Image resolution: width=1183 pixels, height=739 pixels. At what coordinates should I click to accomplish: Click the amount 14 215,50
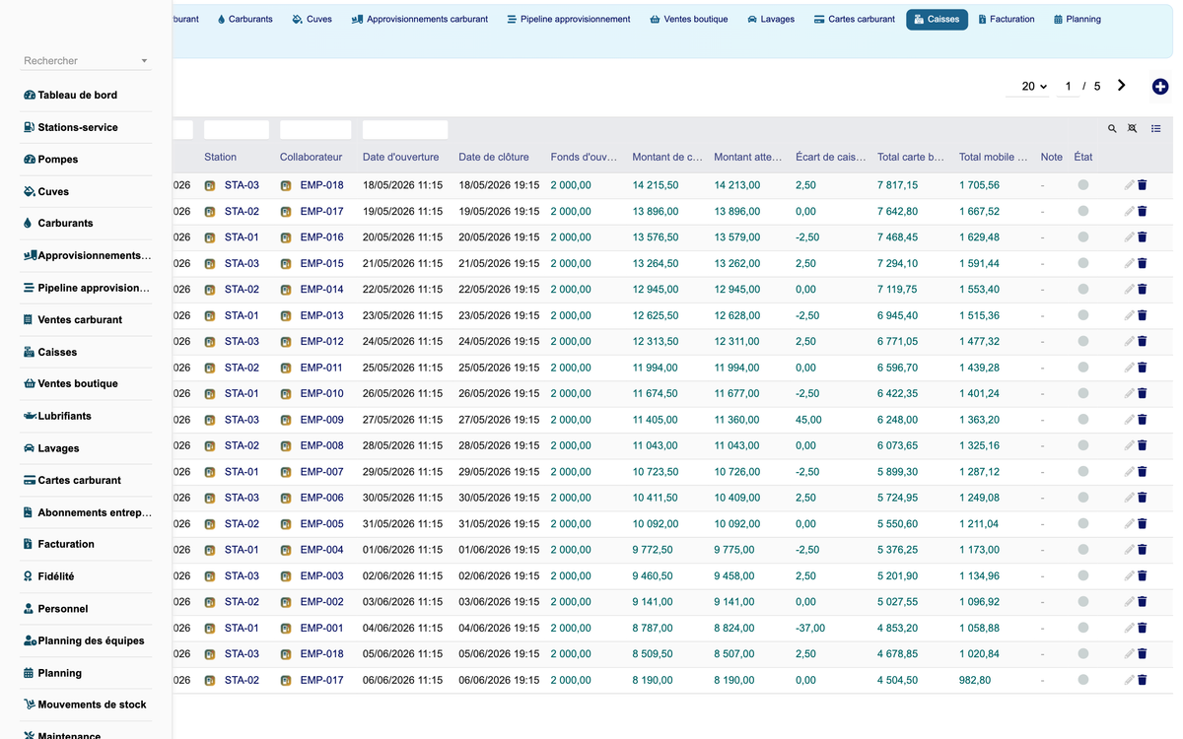pos(656,184)
